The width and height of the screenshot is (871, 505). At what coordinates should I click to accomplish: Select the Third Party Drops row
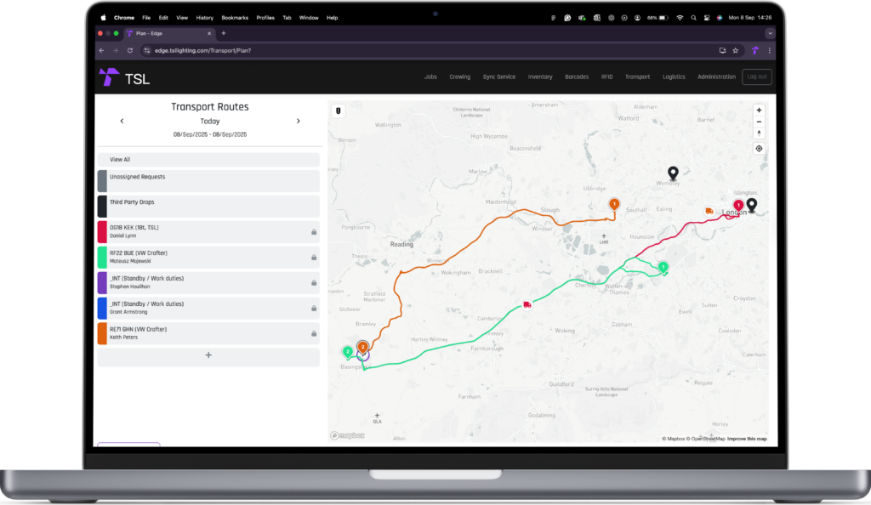click(x=208, y=207)
